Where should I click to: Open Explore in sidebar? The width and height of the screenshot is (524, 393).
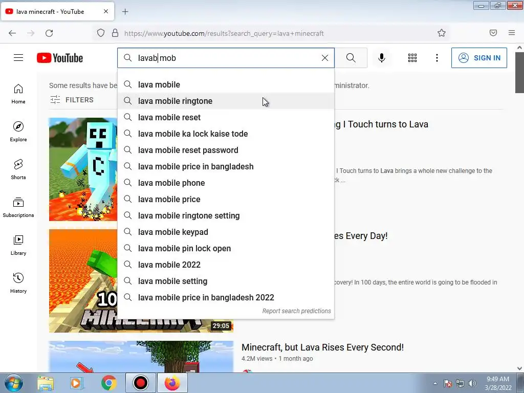coord(18,132)
